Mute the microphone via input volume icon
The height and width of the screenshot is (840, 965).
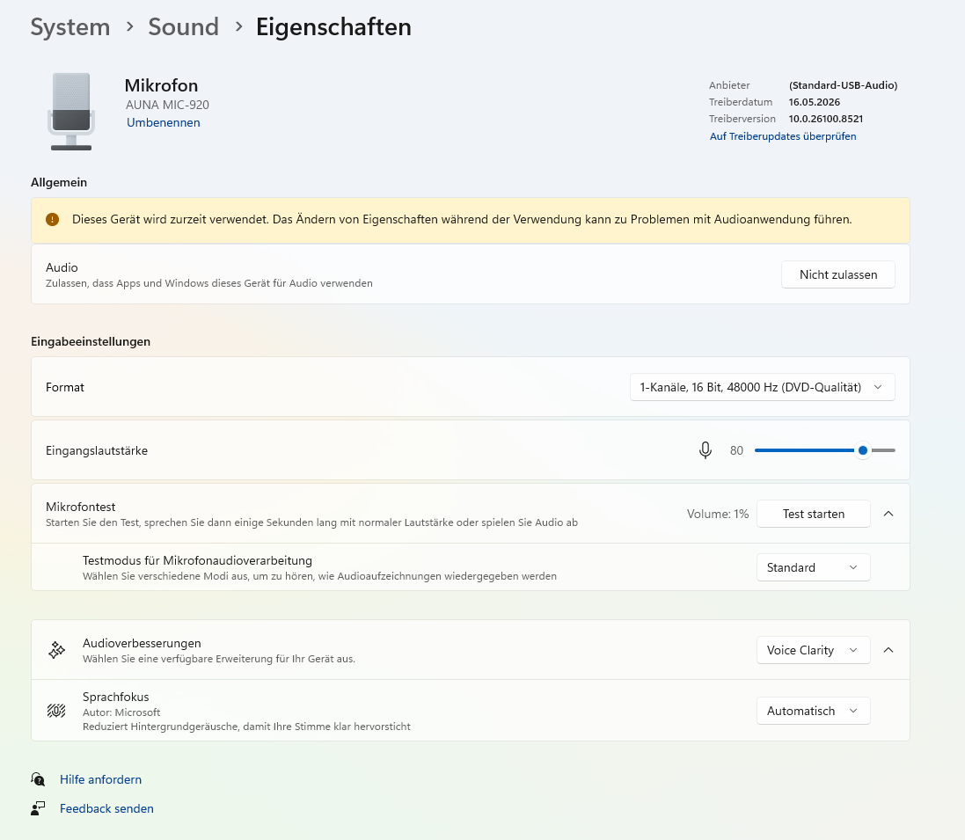click(705, 450)
